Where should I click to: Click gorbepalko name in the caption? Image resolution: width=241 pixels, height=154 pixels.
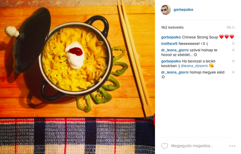click(171, 37)
